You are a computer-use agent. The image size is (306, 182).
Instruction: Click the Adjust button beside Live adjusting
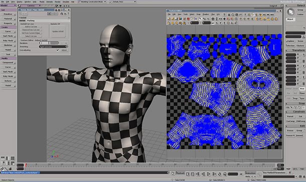(64, 50)
